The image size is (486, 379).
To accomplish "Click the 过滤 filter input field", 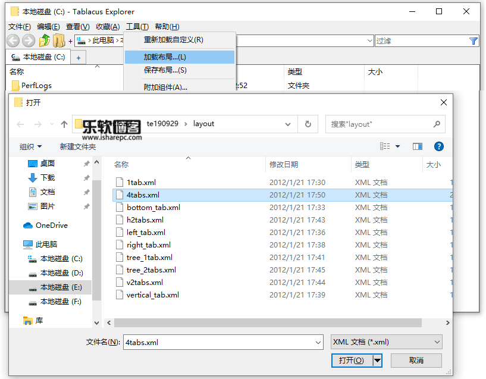I will click(x=422, y=41).
